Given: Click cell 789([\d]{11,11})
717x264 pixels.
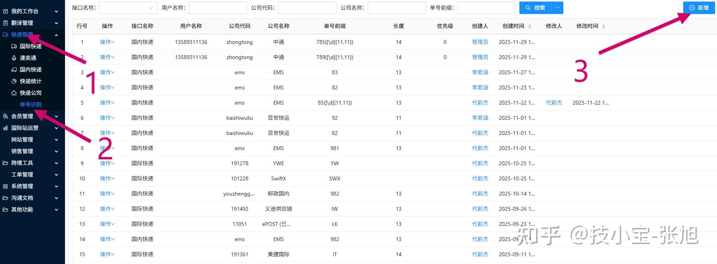Looking at the screenshot, I should click(x=335, y=57).
